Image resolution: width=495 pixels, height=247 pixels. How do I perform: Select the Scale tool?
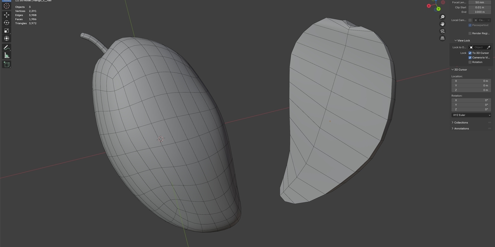(x=7, y=30)
